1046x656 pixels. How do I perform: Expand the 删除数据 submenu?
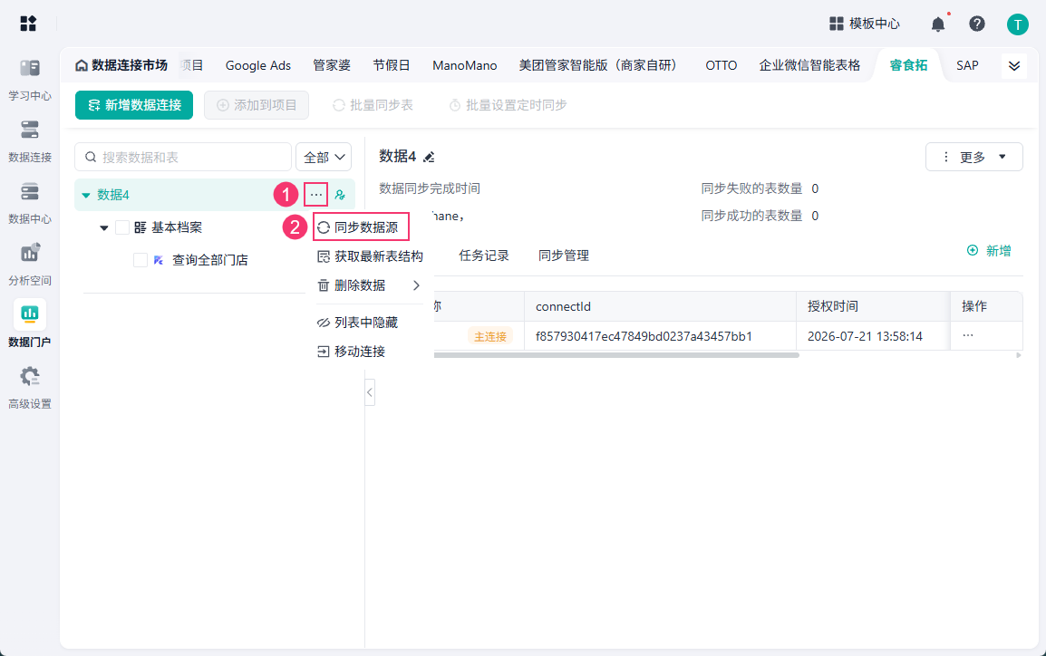[x=416, y=285]
